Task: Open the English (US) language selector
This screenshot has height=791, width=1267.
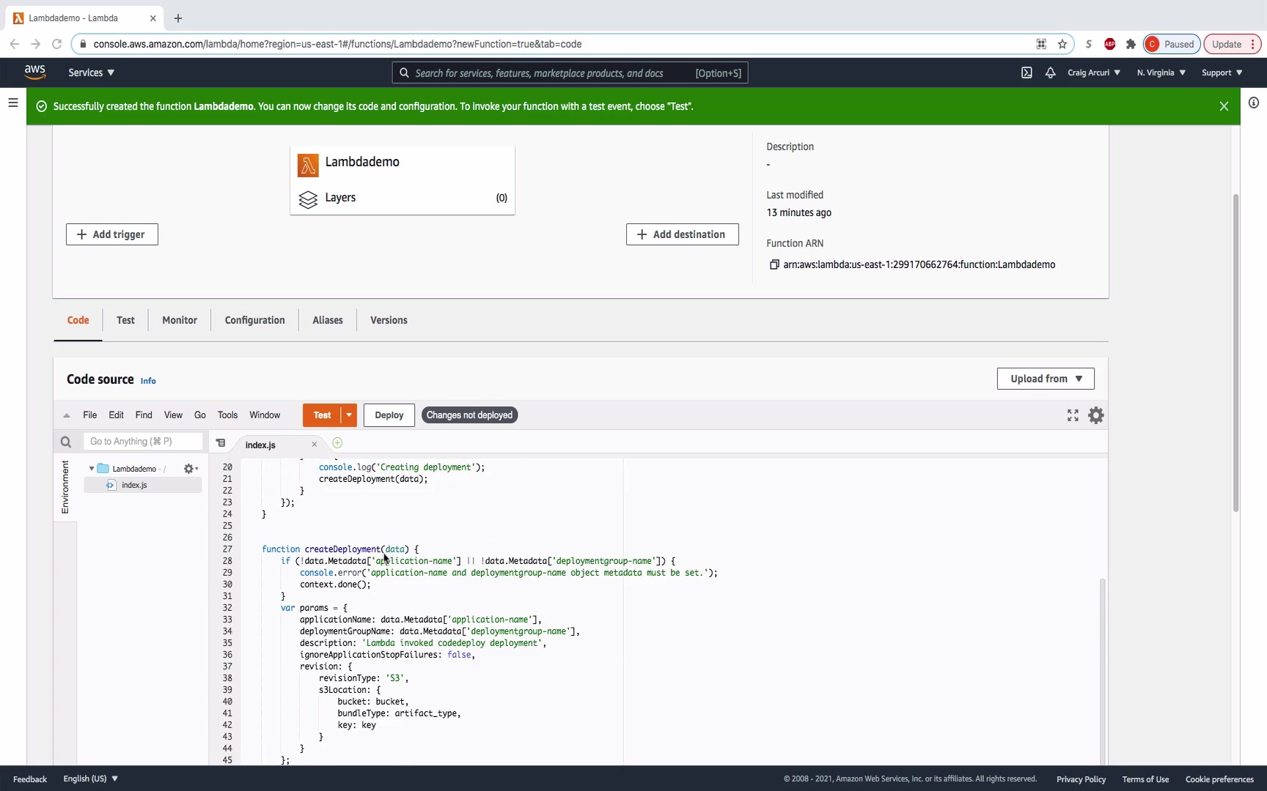Action: click(91, 779)
